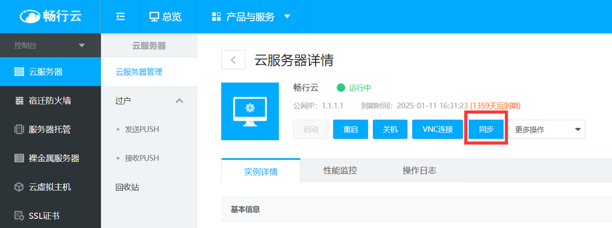Open 宿迁防火墙 firewall section
The width and height of the screenshot is (612, 228).
(50, 100)
